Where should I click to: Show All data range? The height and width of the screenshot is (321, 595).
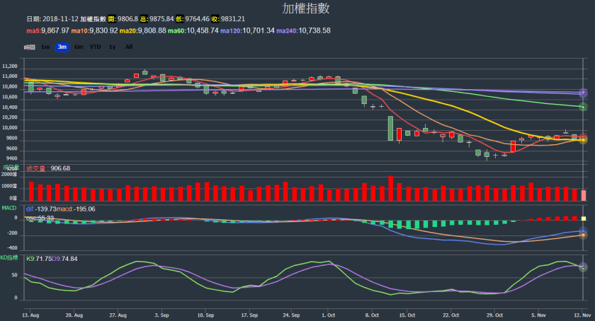128,47
